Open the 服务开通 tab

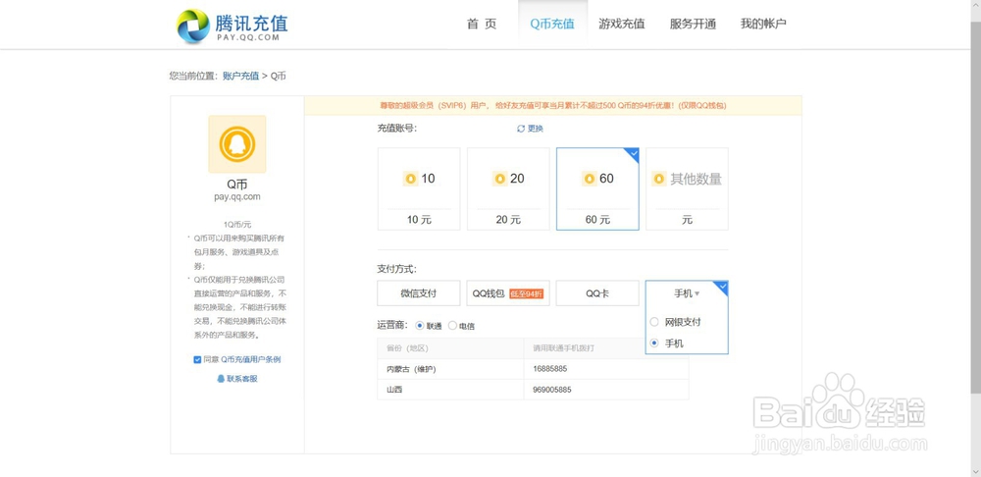(x=693, y=24)
